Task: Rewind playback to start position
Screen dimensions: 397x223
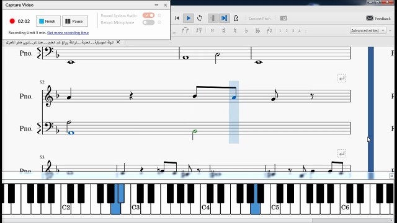Action: pos(177,18)
